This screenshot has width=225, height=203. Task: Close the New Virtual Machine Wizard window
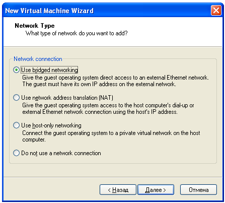point(216,11)
